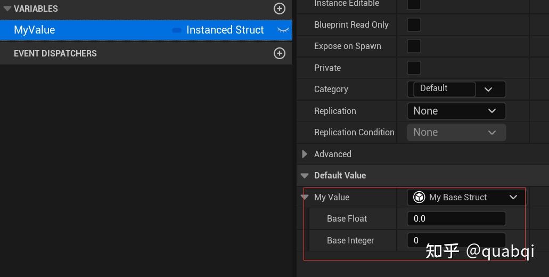Expand the Advanced section

coord(305,154)
